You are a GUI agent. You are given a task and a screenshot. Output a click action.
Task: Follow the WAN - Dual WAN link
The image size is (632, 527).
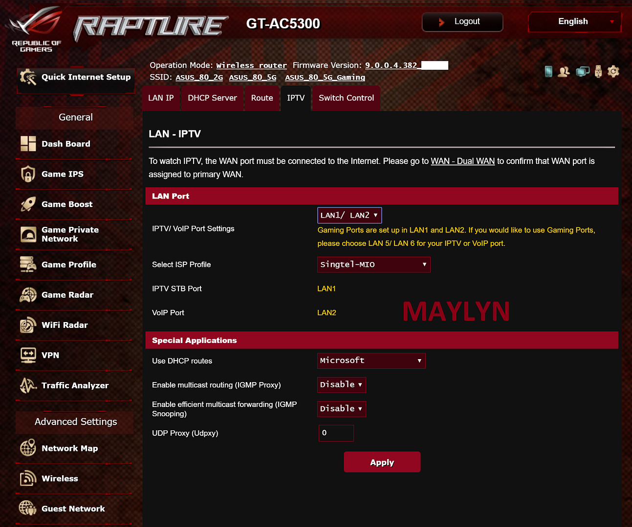point(462,161)
